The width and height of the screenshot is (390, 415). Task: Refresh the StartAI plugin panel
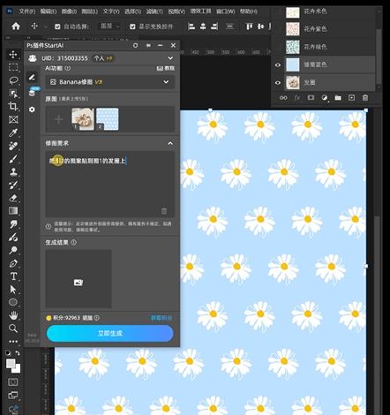(135, 45)
